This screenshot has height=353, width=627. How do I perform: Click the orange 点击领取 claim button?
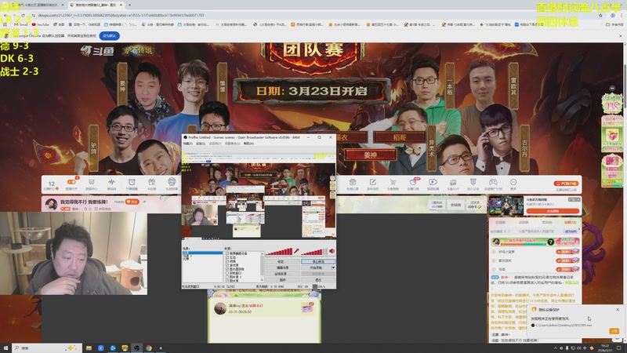pyautogui.click(x=553, y=211)
